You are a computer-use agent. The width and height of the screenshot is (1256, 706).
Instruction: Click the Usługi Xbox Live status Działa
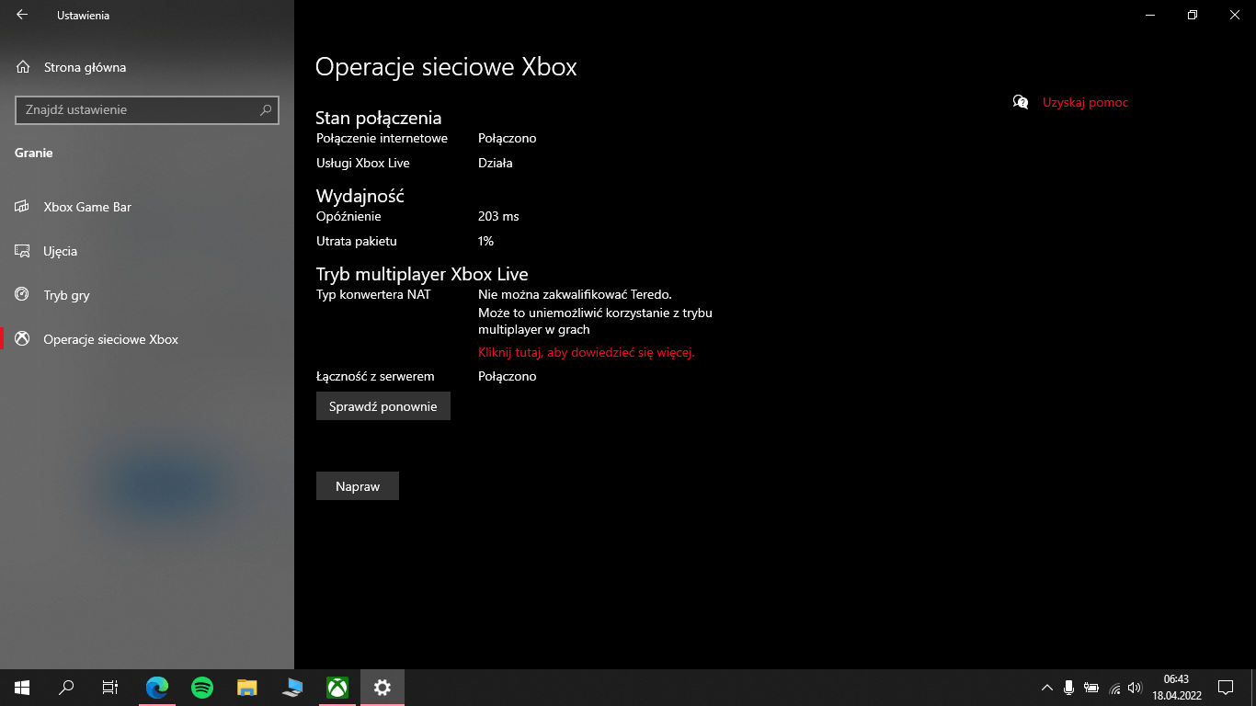coord(495,163)
